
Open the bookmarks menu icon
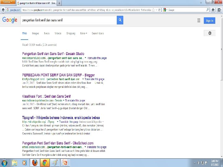[219, 10]
